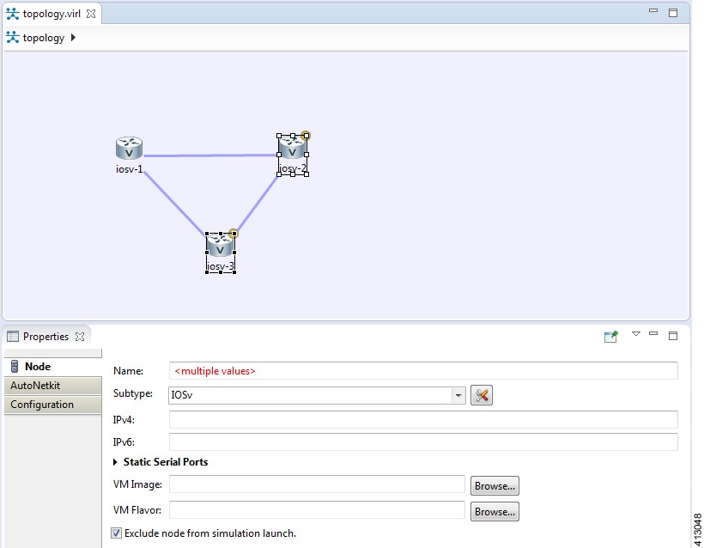Click the topology icon in the breadcrumb bar
The height and width of the screenshot is (548, 704).
11,38
